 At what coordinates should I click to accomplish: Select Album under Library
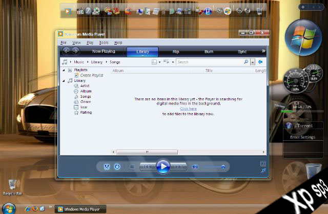[x=86, y=91]
